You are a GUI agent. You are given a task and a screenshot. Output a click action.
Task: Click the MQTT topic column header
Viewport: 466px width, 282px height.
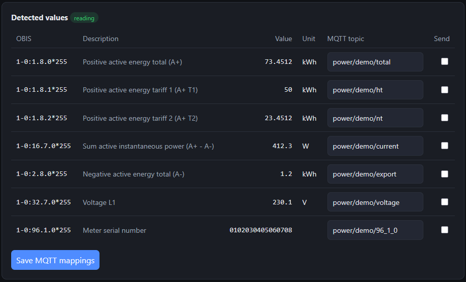[x=345, y=39]
